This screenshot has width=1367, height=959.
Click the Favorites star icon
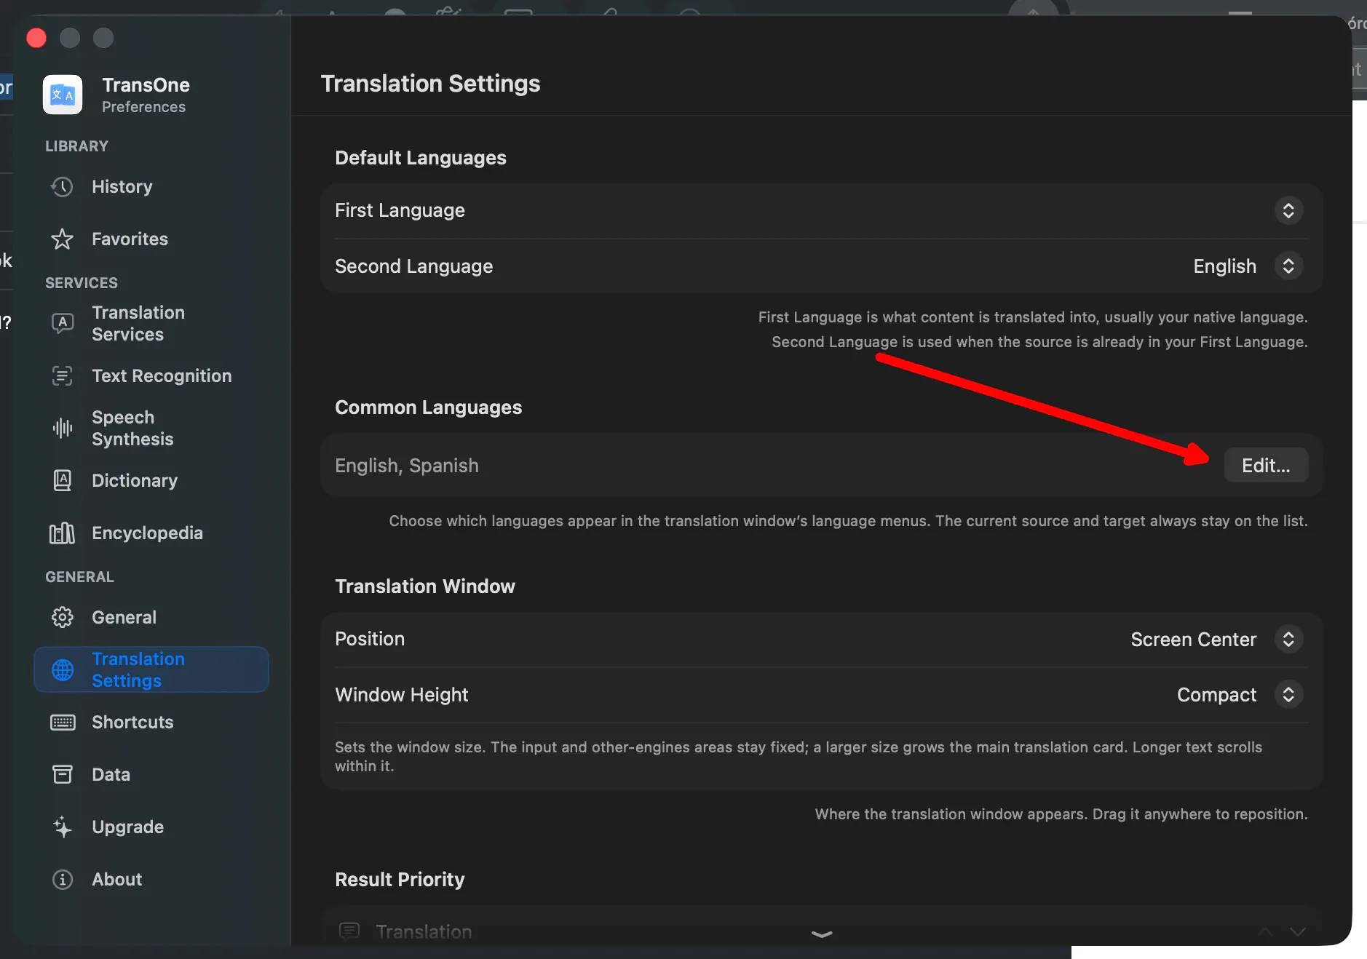coord(63,239)
